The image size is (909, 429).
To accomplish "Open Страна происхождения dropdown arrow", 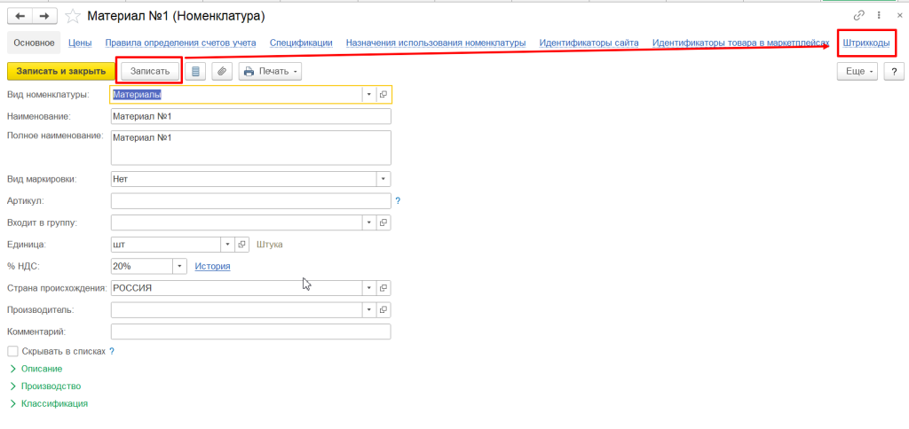I will click(368, 288).
